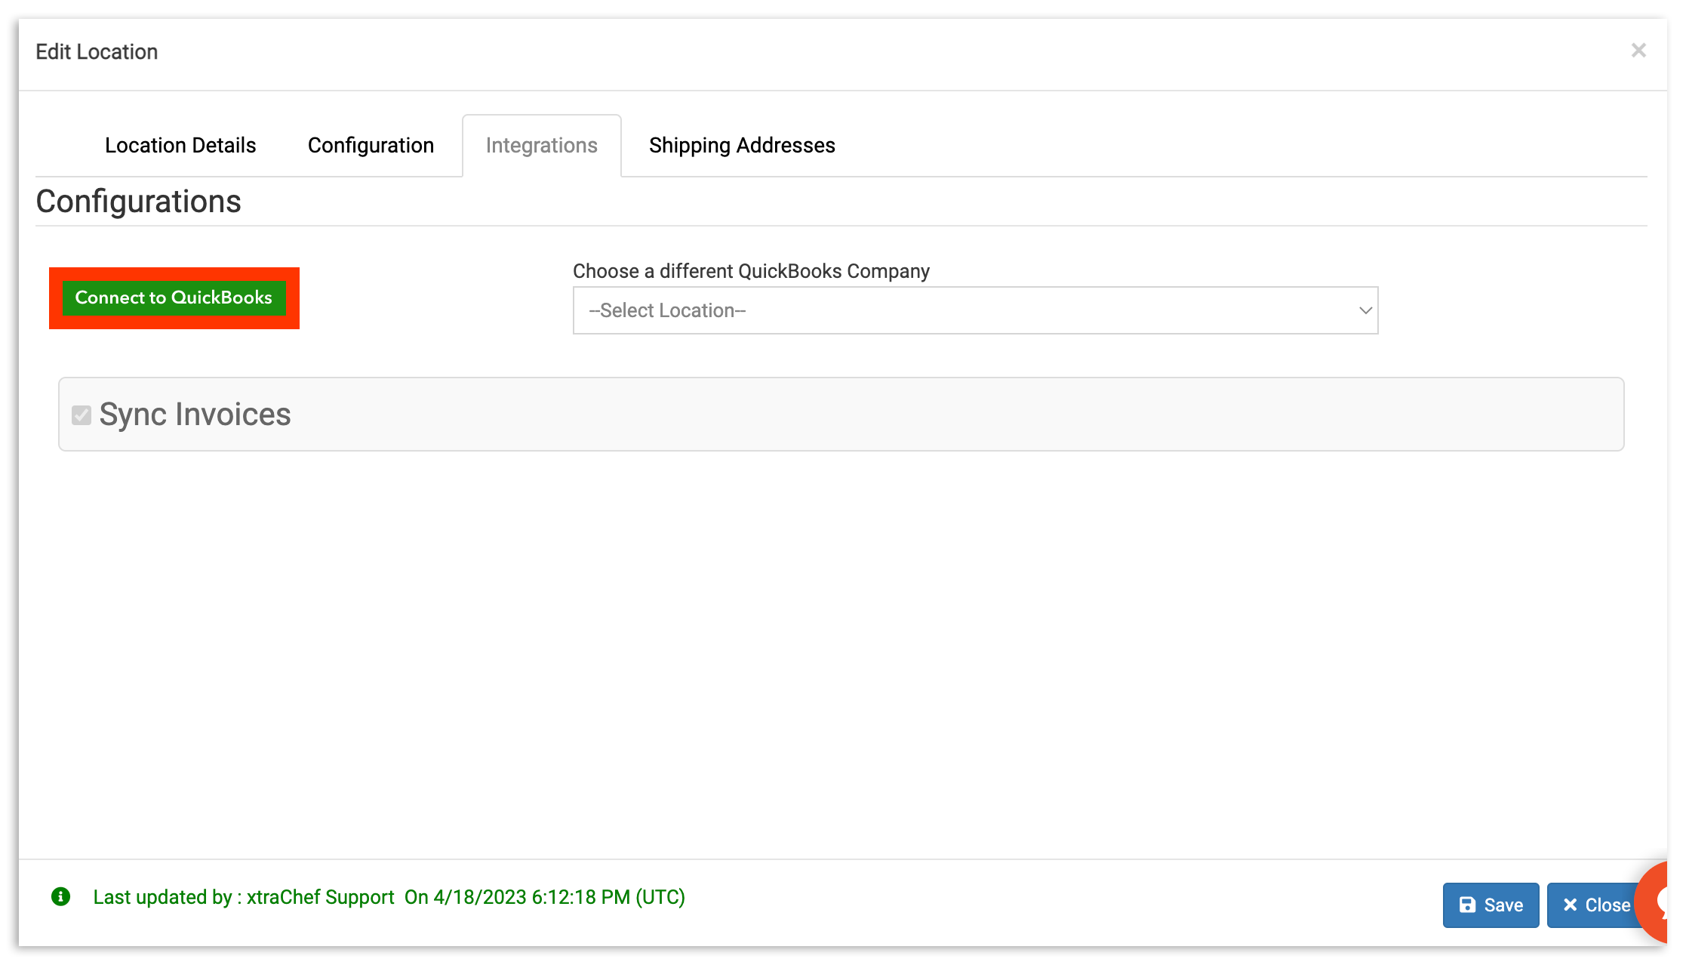Select the Integrations tab
The image size is (1686, 965).
point(541,145)
